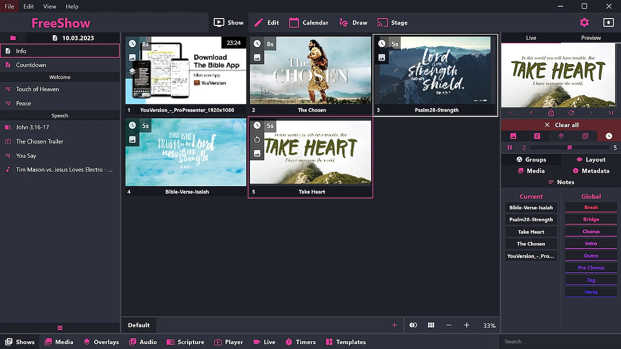Open the Edit menu in menu bar
This screenshot has width=621, height=349.
28,6
